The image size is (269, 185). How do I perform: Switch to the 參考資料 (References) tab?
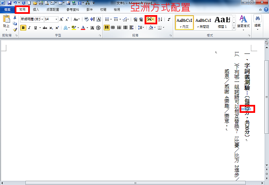click(73, 10)
